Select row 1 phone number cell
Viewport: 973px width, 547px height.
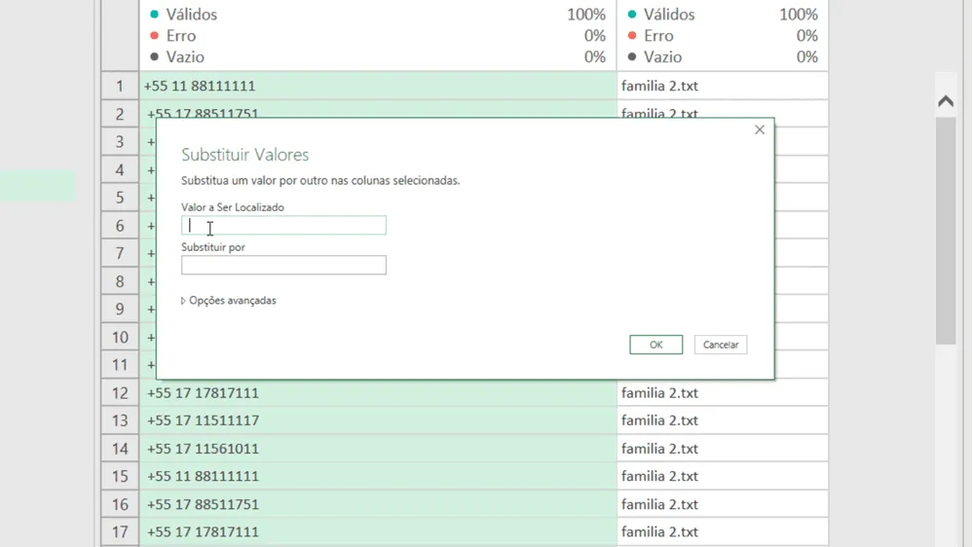pos(378,86)
